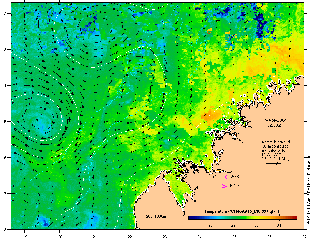311x240 pixels.
Task: Click the color bar value 31
Action: coord(279,225)
